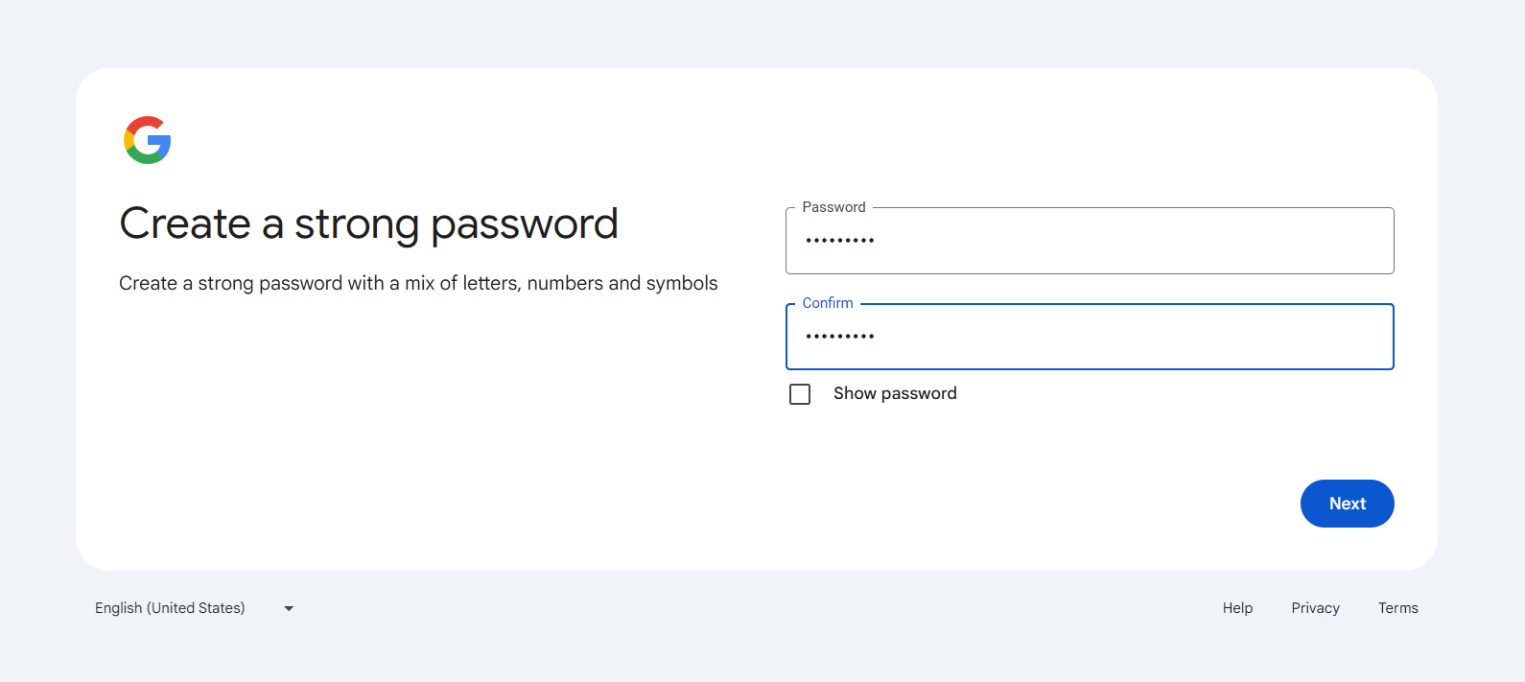Viewport: 1525px width, 682px height.
Task: Click the language dropdown arrow icon
Action: [x=289, y=608]
